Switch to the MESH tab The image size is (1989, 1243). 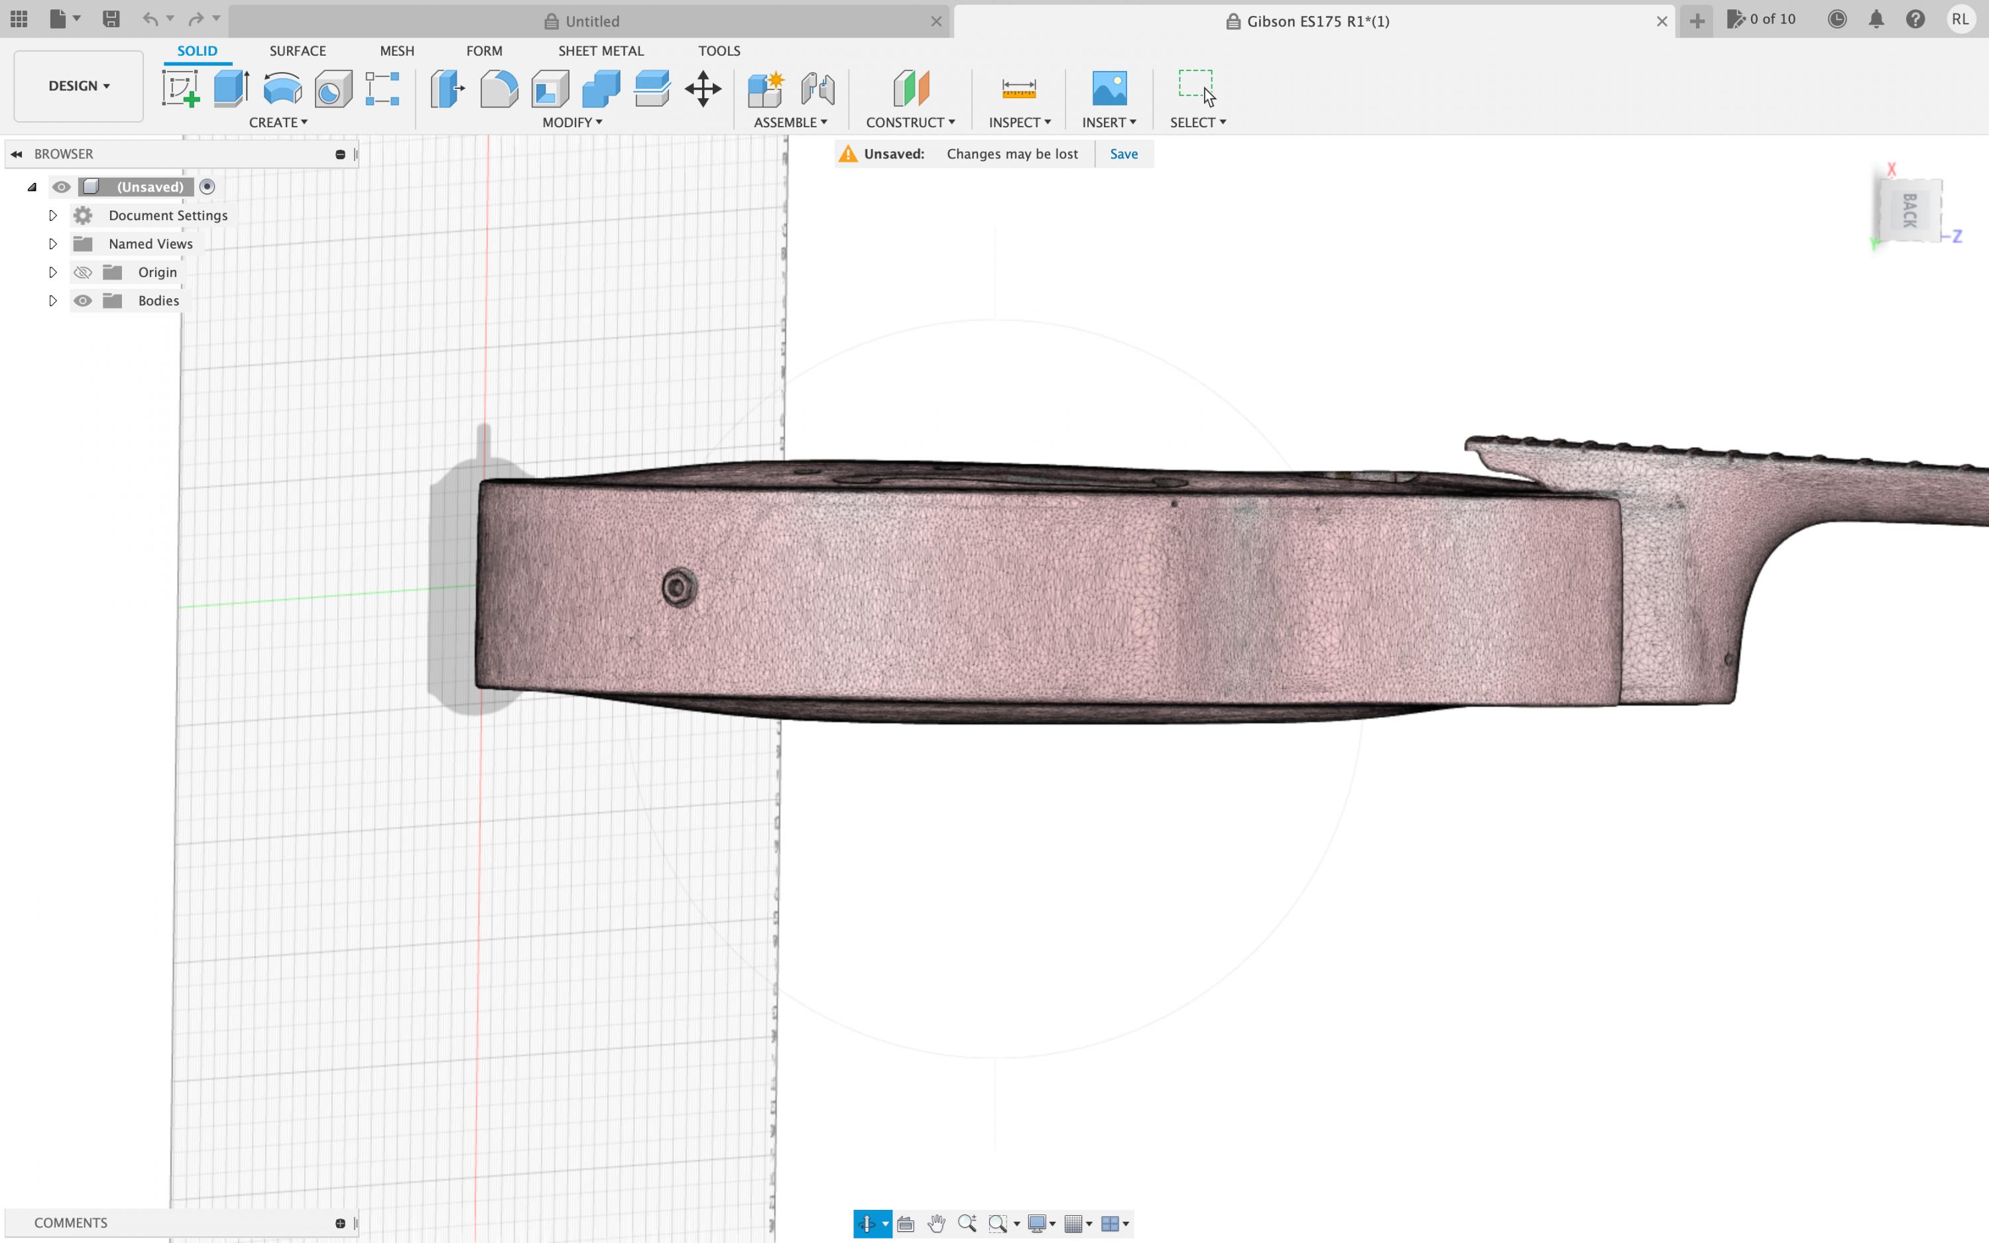397,51
